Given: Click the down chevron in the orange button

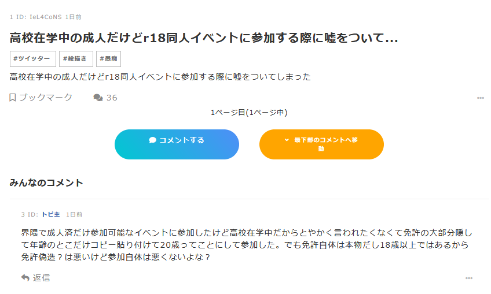Looking at the screenshot, I should tap(287, 140).
